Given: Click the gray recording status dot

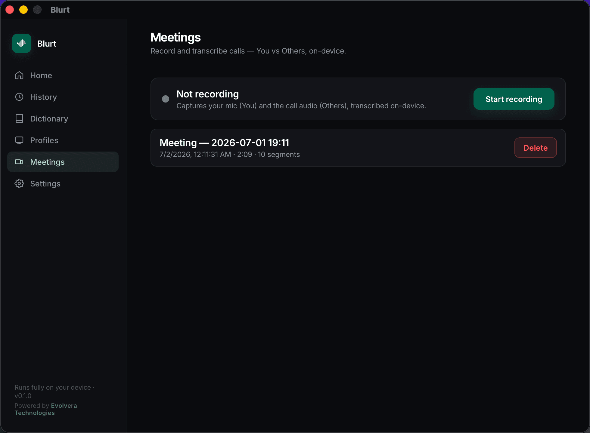Looking at the screenshot, I should click(x=166, y=99).
